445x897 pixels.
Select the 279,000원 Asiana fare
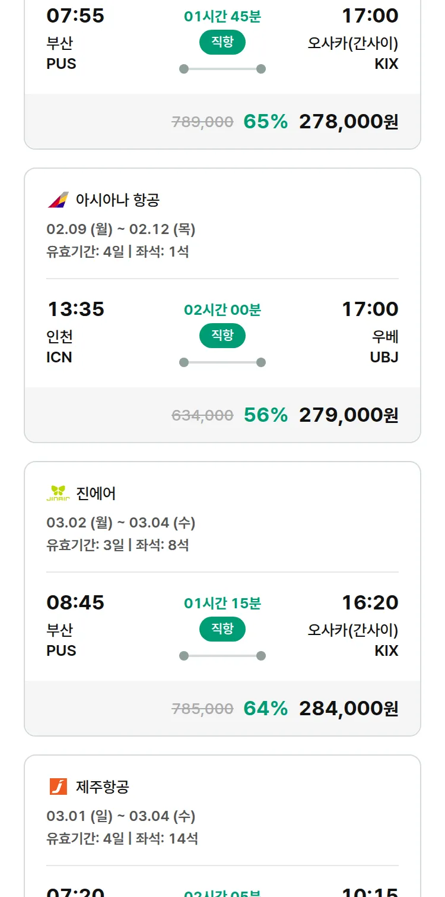[348, 415]
